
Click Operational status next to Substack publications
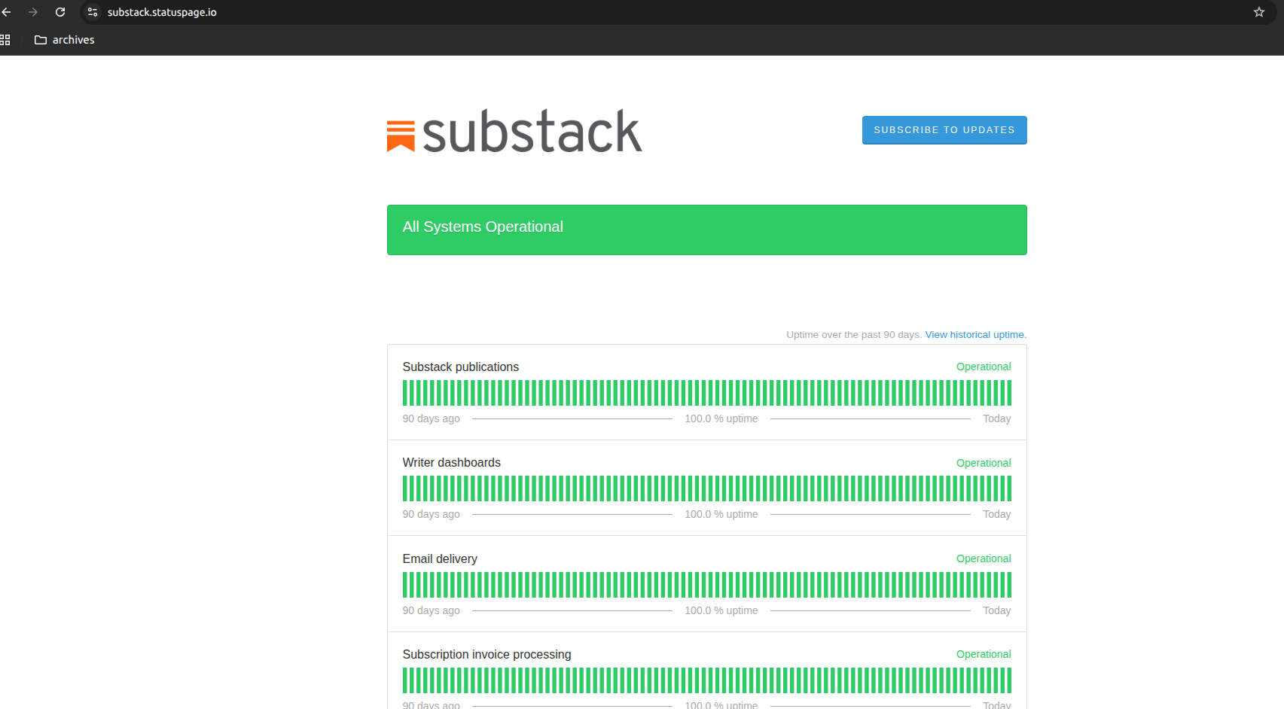984,367
